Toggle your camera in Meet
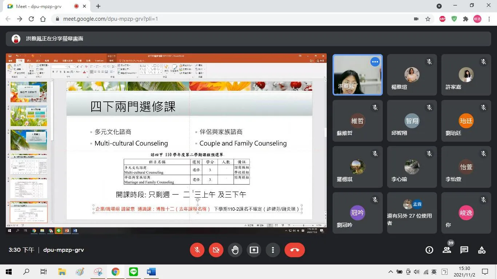Viewport: 497px width, 279px height. coord(216,250)
